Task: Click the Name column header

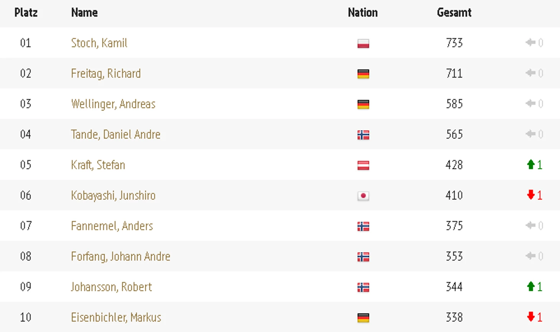Action: (x=84, y=13)
